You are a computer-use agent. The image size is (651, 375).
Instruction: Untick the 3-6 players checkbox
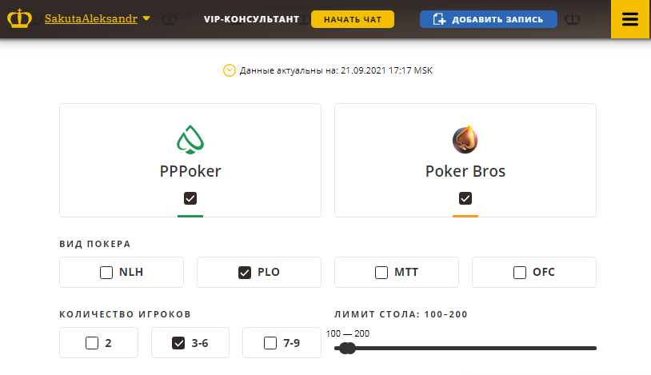(x=179, y=344)
